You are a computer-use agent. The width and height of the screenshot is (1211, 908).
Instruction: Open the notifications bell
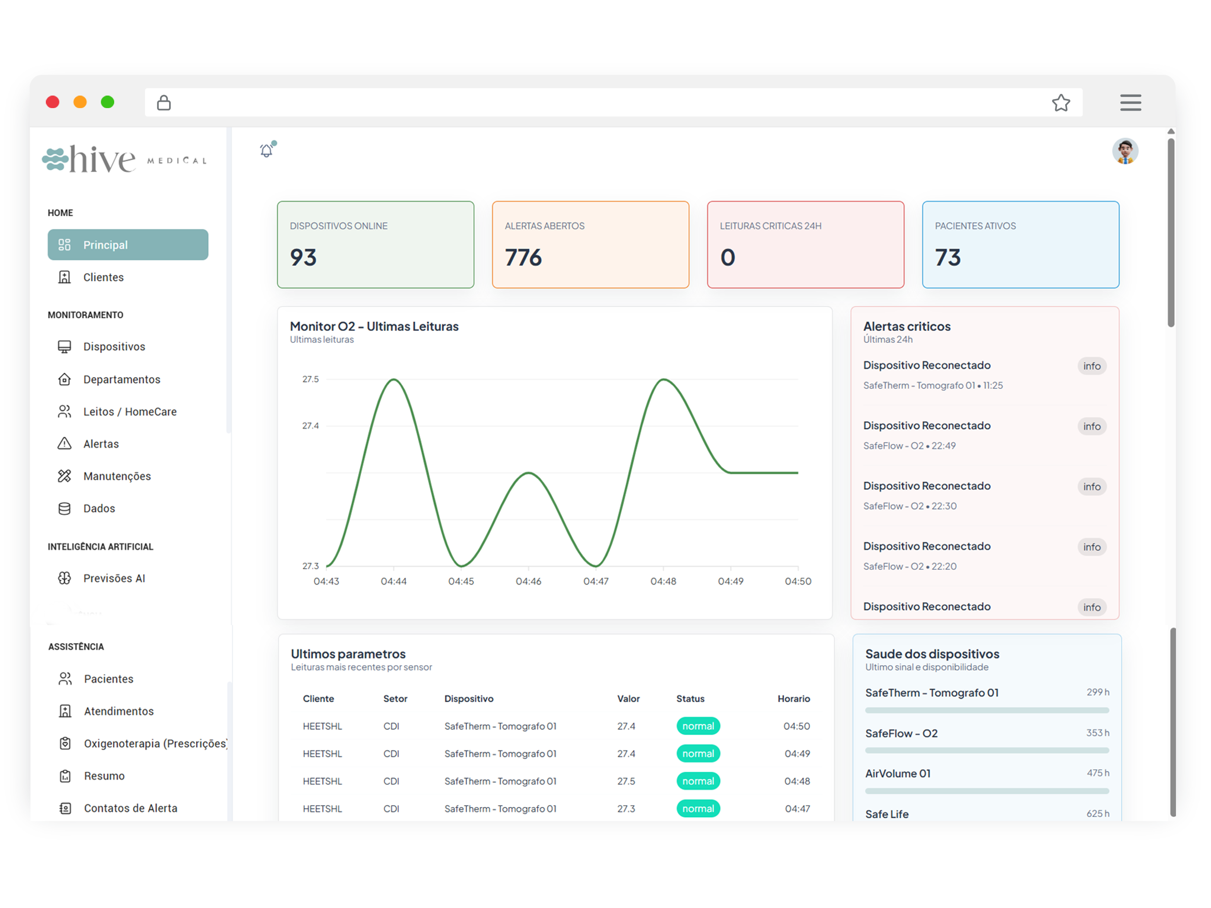266,150
